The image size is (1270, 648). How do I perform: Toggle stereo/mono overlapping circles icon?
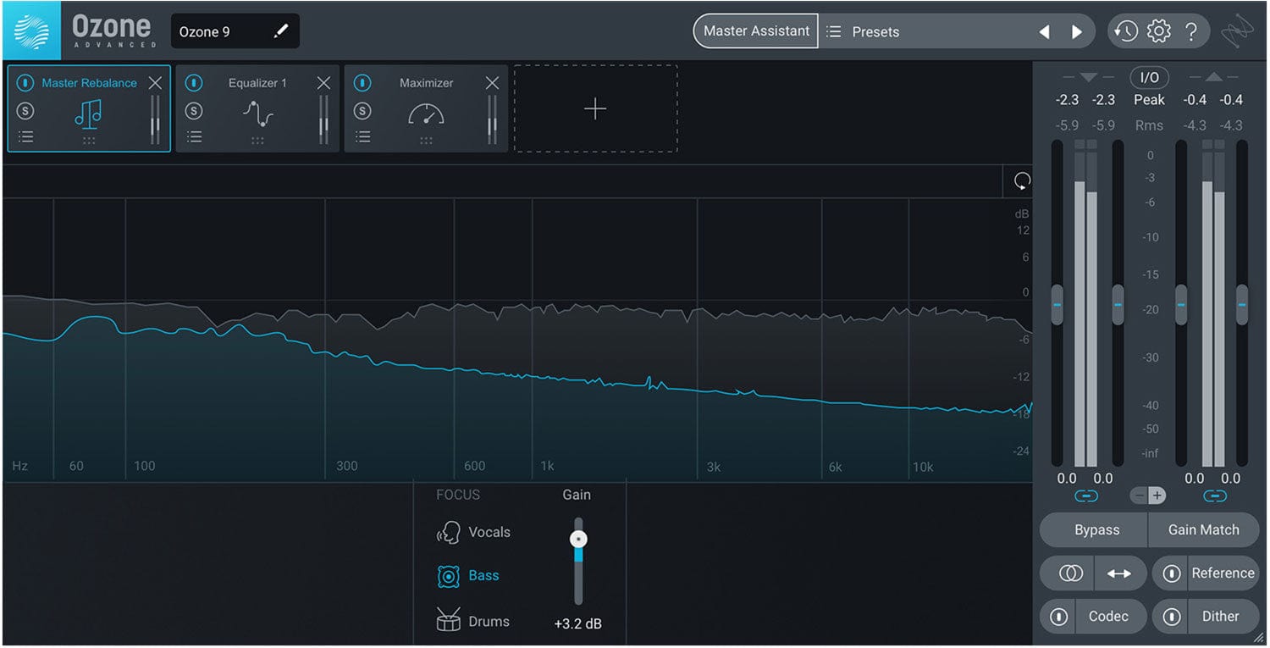pyautogui.click(x=1070, y=573)
